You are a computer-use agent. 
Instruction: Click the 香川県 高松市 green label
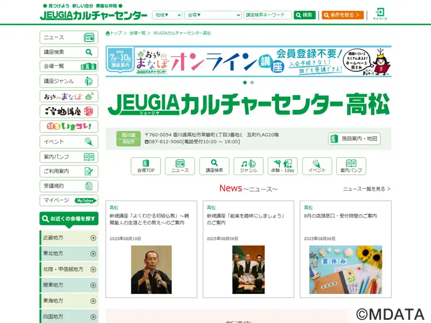128,138
